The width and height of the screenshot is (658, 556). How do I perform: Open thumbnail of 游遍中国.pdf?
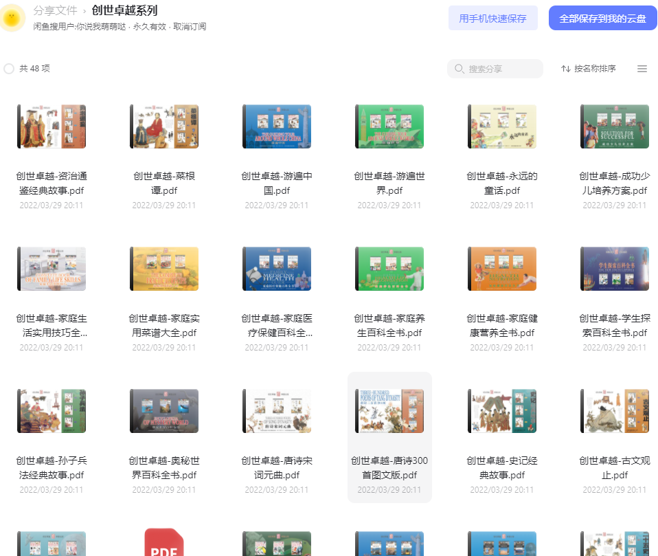pos(277,126)
